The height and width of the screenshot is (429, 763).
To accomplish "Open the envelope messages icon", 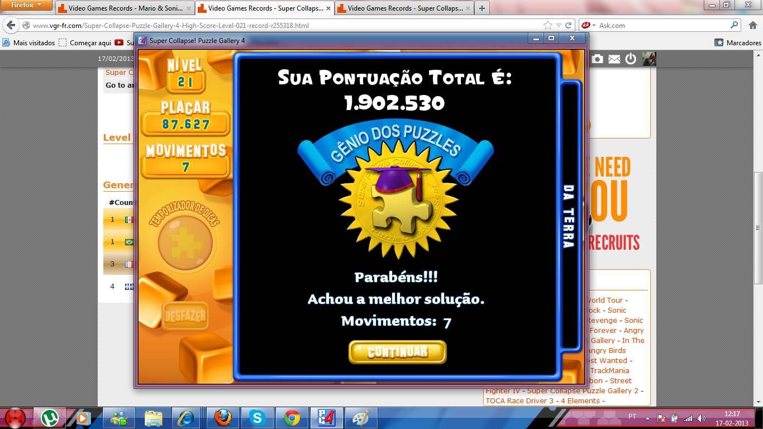I will [x=614, y=59].
